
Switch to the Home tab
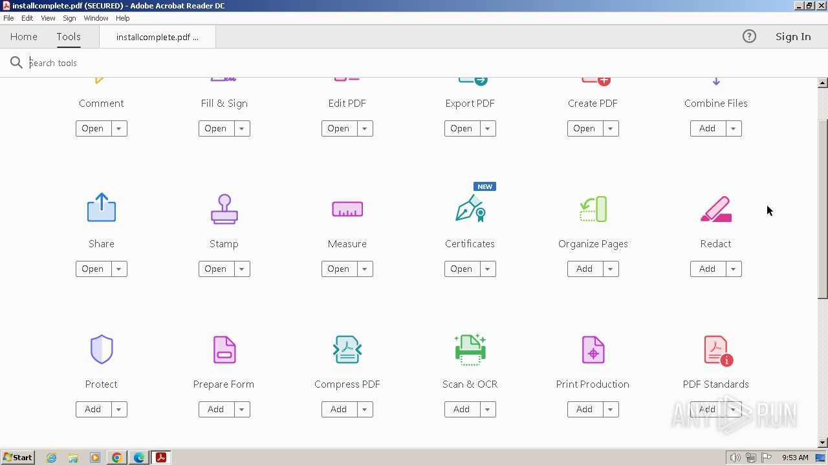click(24, 37)
